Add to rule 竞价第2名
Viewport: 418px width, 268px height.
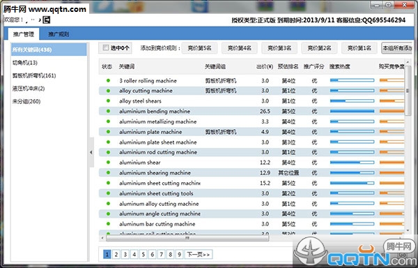click(319, 48)
